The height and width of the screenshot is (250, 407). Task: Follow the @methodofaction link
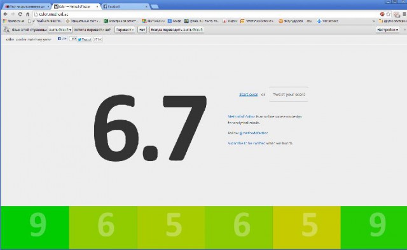tap(253, 133)
